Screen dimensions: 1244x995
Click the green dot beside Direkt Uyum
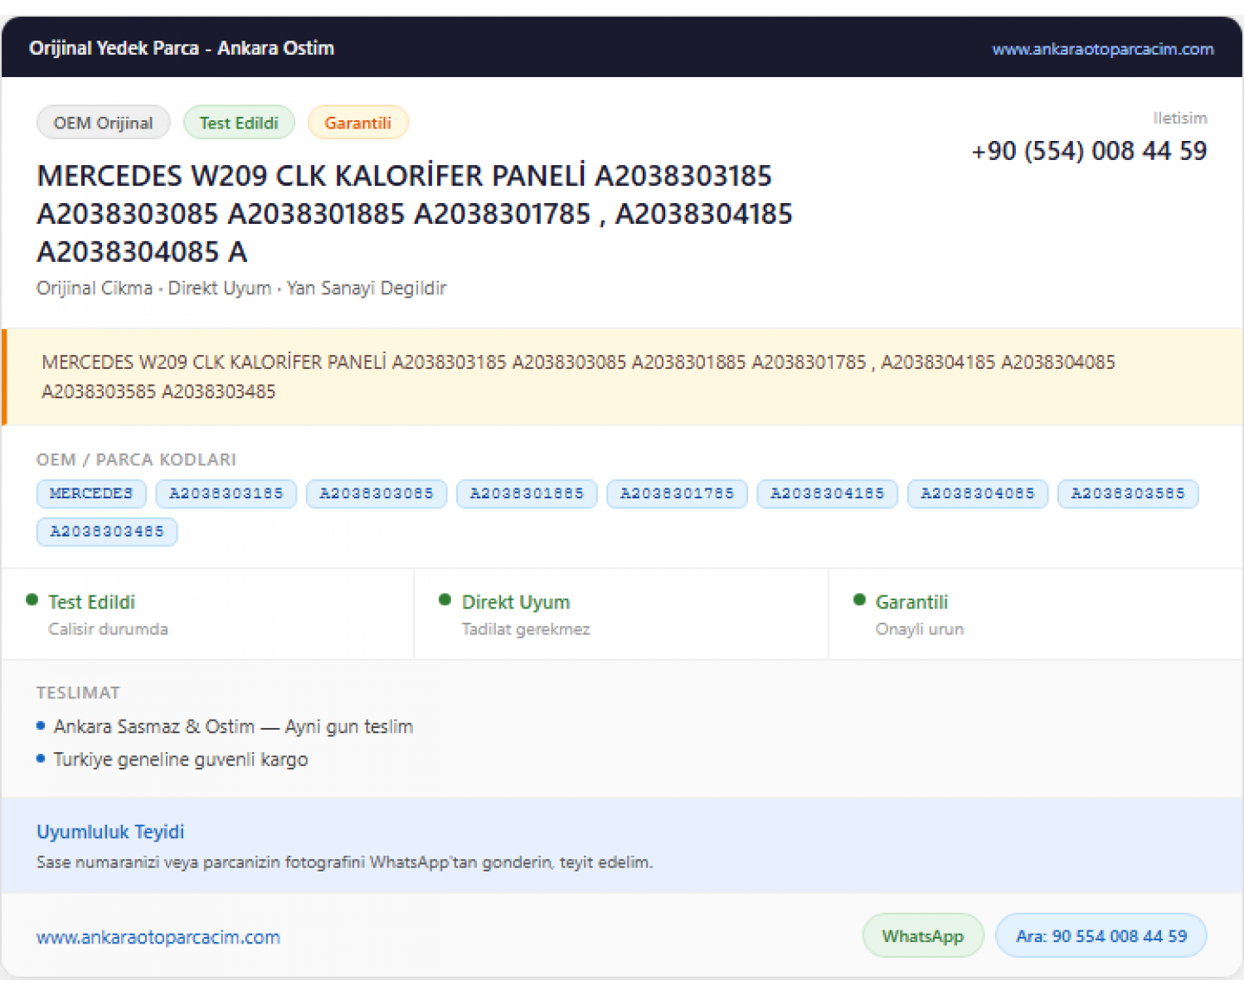coord(445,599)
